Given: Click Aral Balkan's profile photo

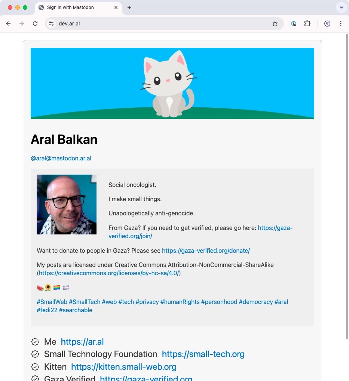Looking at the screenshot, I should click(67, 205).
